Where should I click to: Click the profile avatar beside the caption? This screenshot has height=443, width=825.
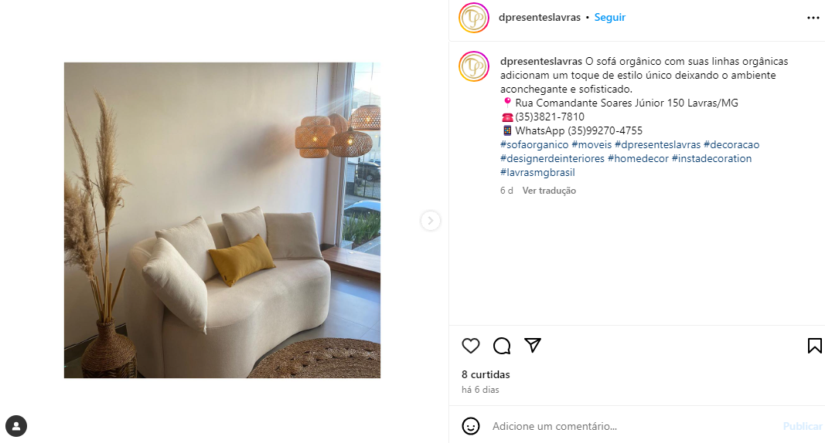coord(473,66)
